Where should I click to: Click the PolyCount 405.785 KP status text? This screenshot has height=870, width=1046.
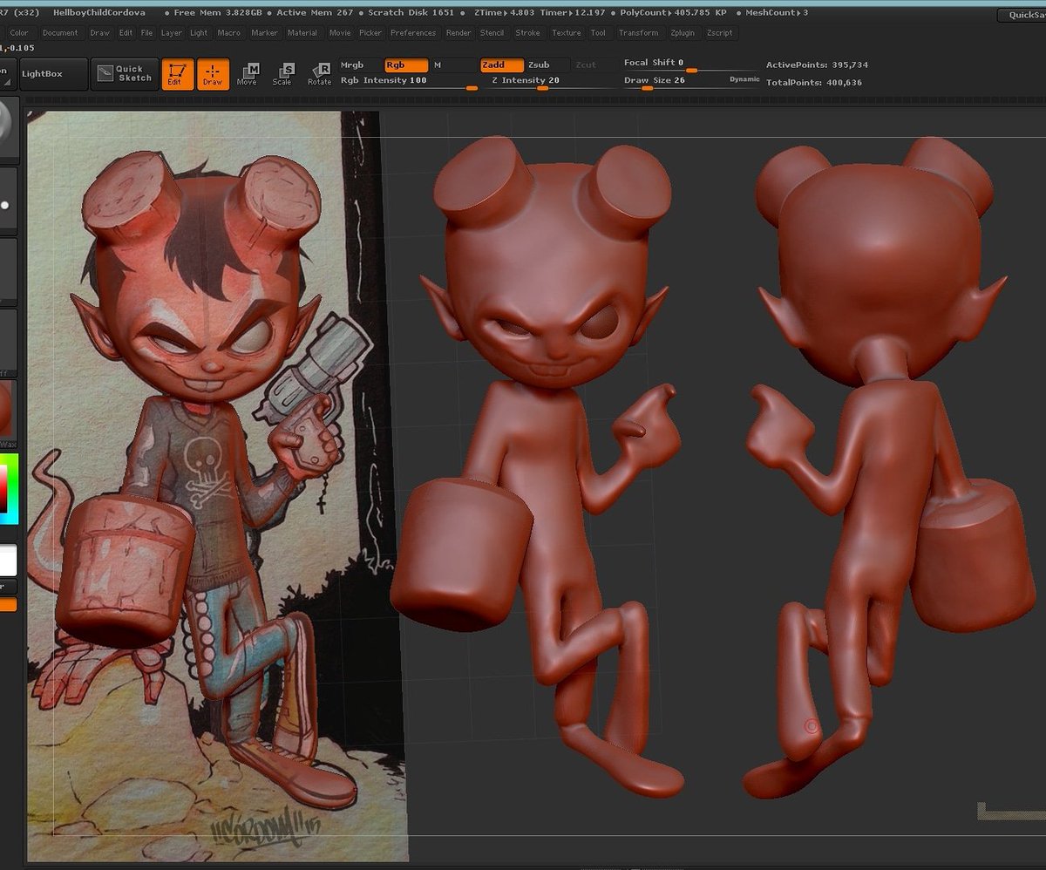tap(672, 13)
